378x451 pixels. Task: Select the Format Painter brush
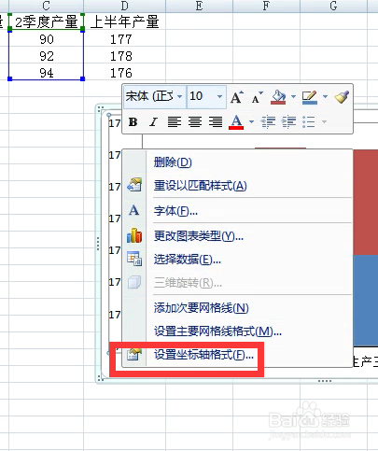point(342,97)
